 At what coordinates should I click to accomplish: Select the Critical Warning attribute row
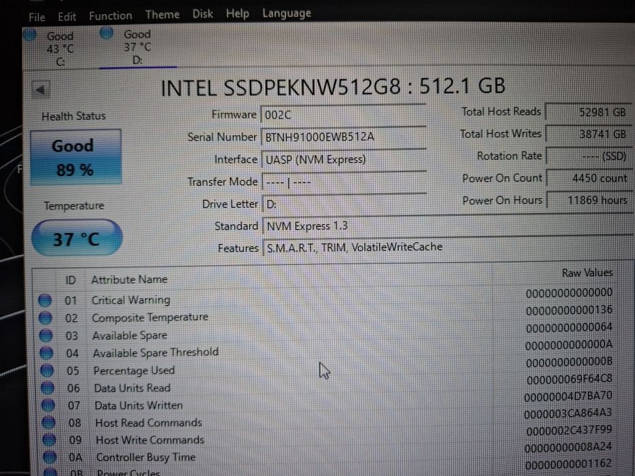(327, 298)
